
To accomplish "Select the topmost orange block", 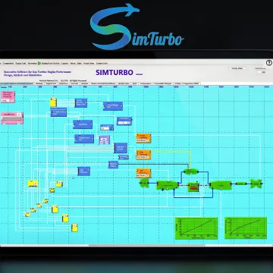I will coord(143,138).
